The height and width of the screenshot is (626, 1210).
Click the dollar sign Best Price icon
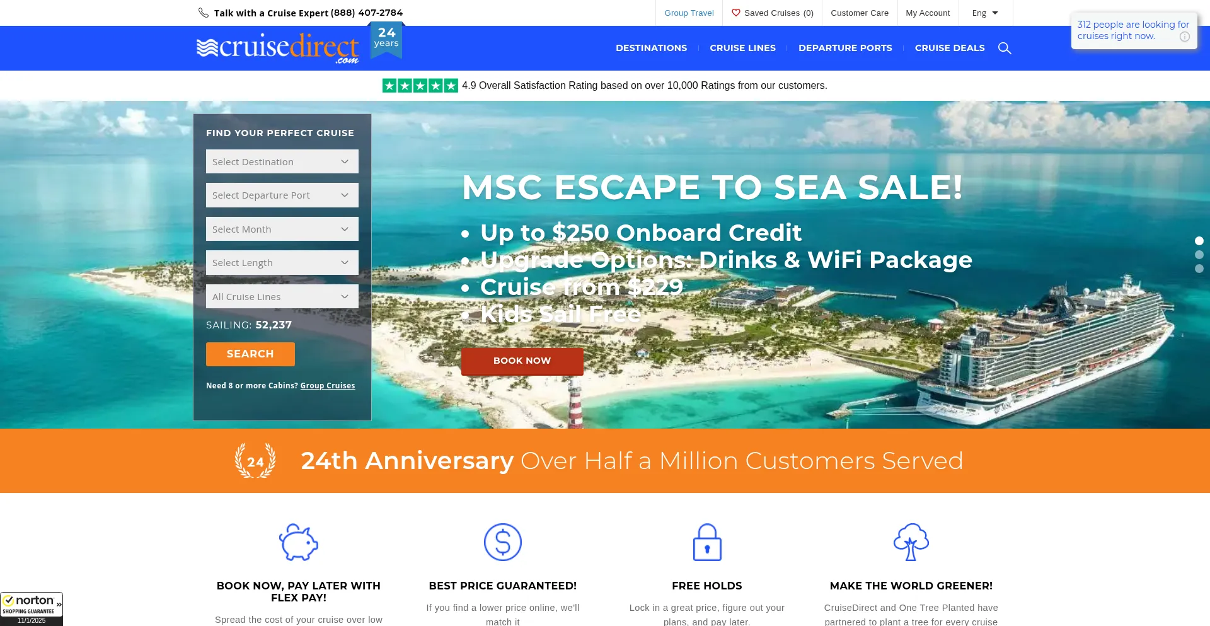pos(503,542)
